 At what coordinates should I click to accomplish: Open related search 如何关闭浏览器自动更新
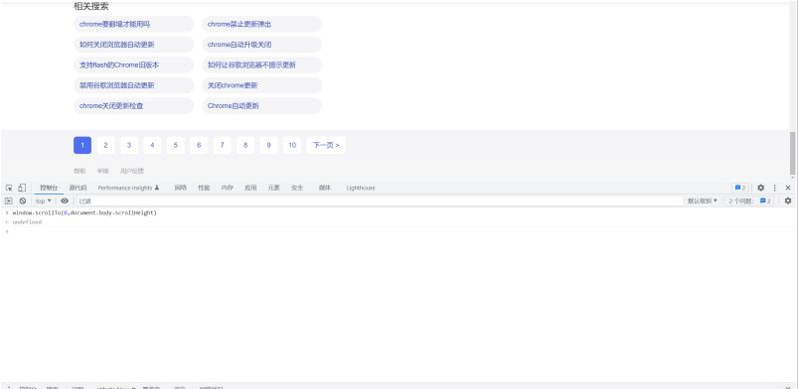134,45
